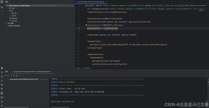The height and width of the screenshot is (108, 209).
Task: Dismiss the floating Maven reload popup
Action: click(x=203, y=10)
